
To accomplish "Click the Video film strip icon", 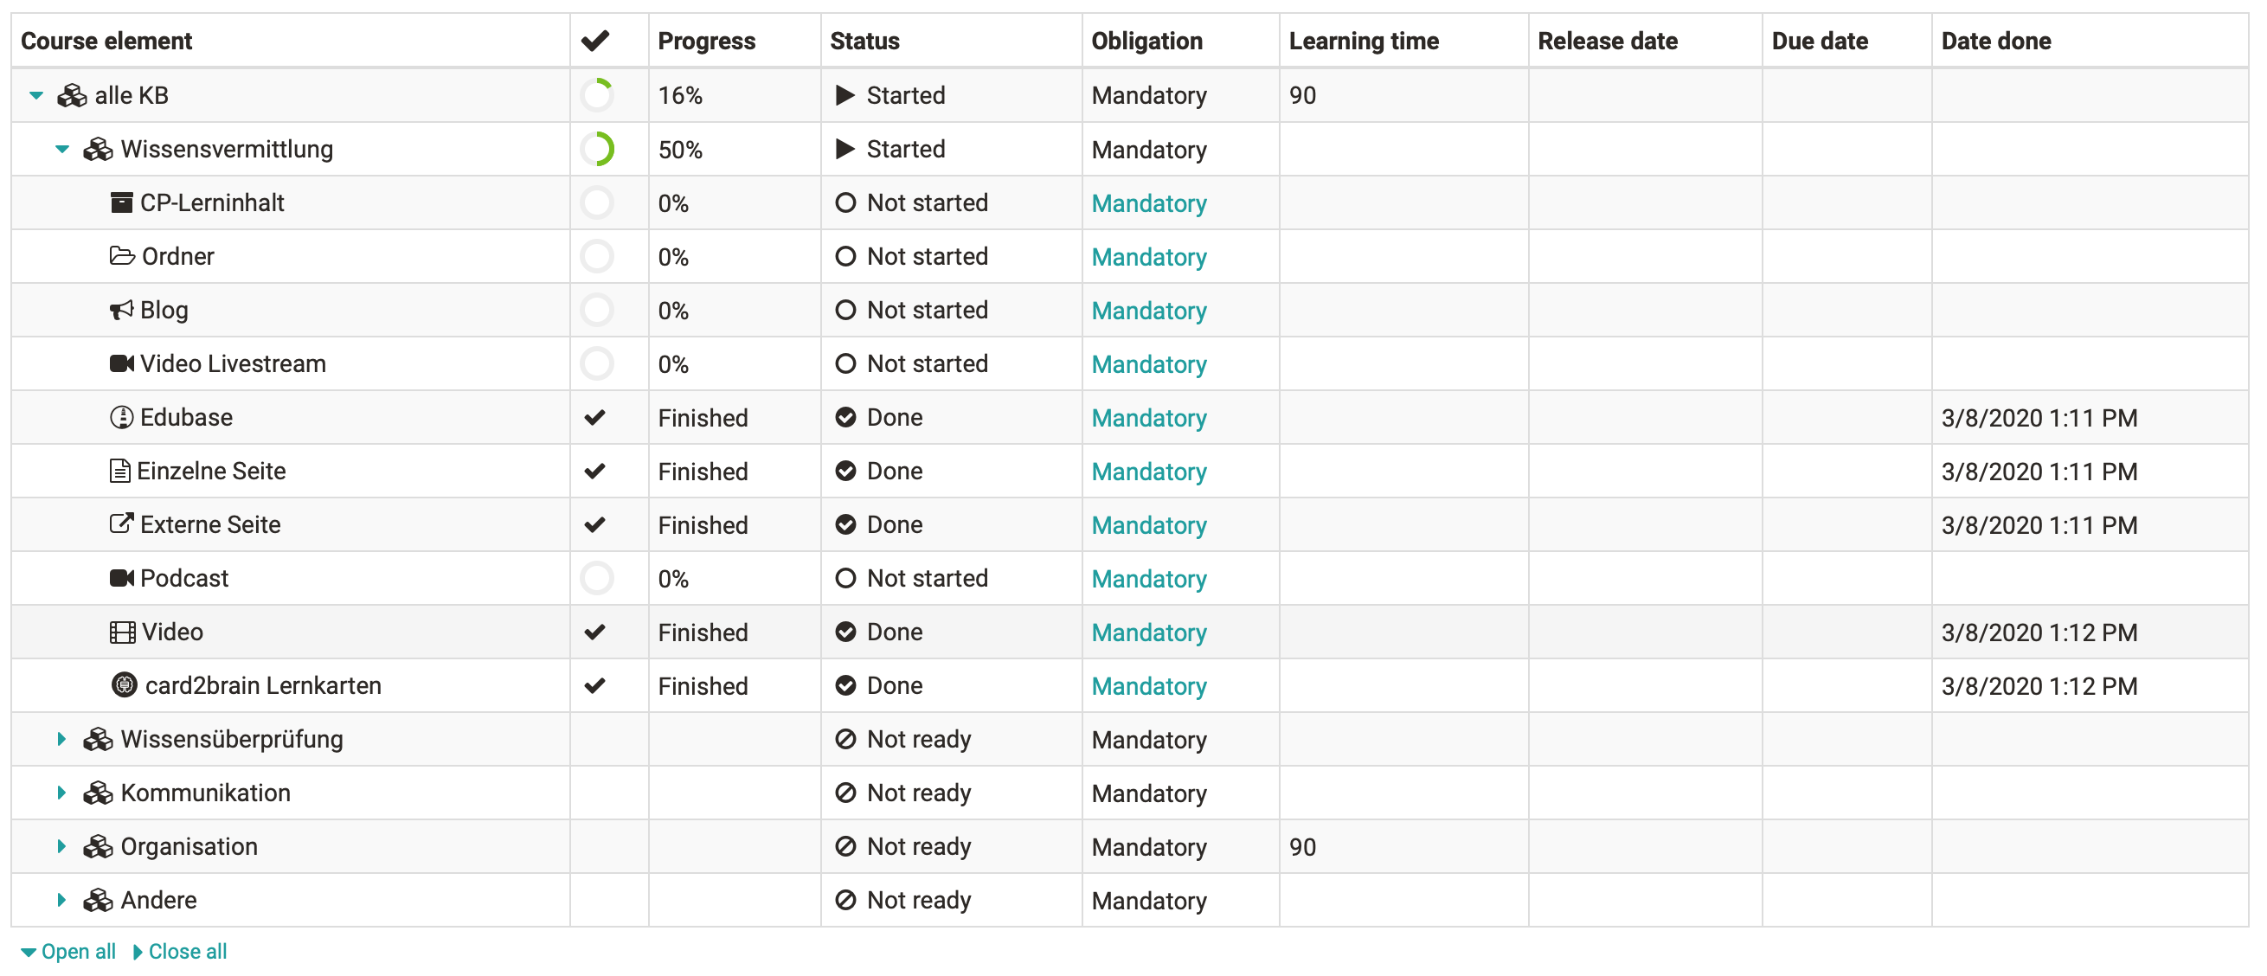I will [x=122, y=632].
